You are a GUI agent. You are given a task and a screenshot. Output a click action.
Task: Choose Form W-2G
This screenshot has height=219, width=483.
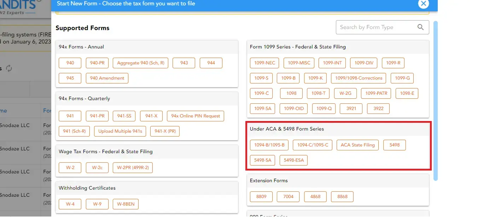345,93
